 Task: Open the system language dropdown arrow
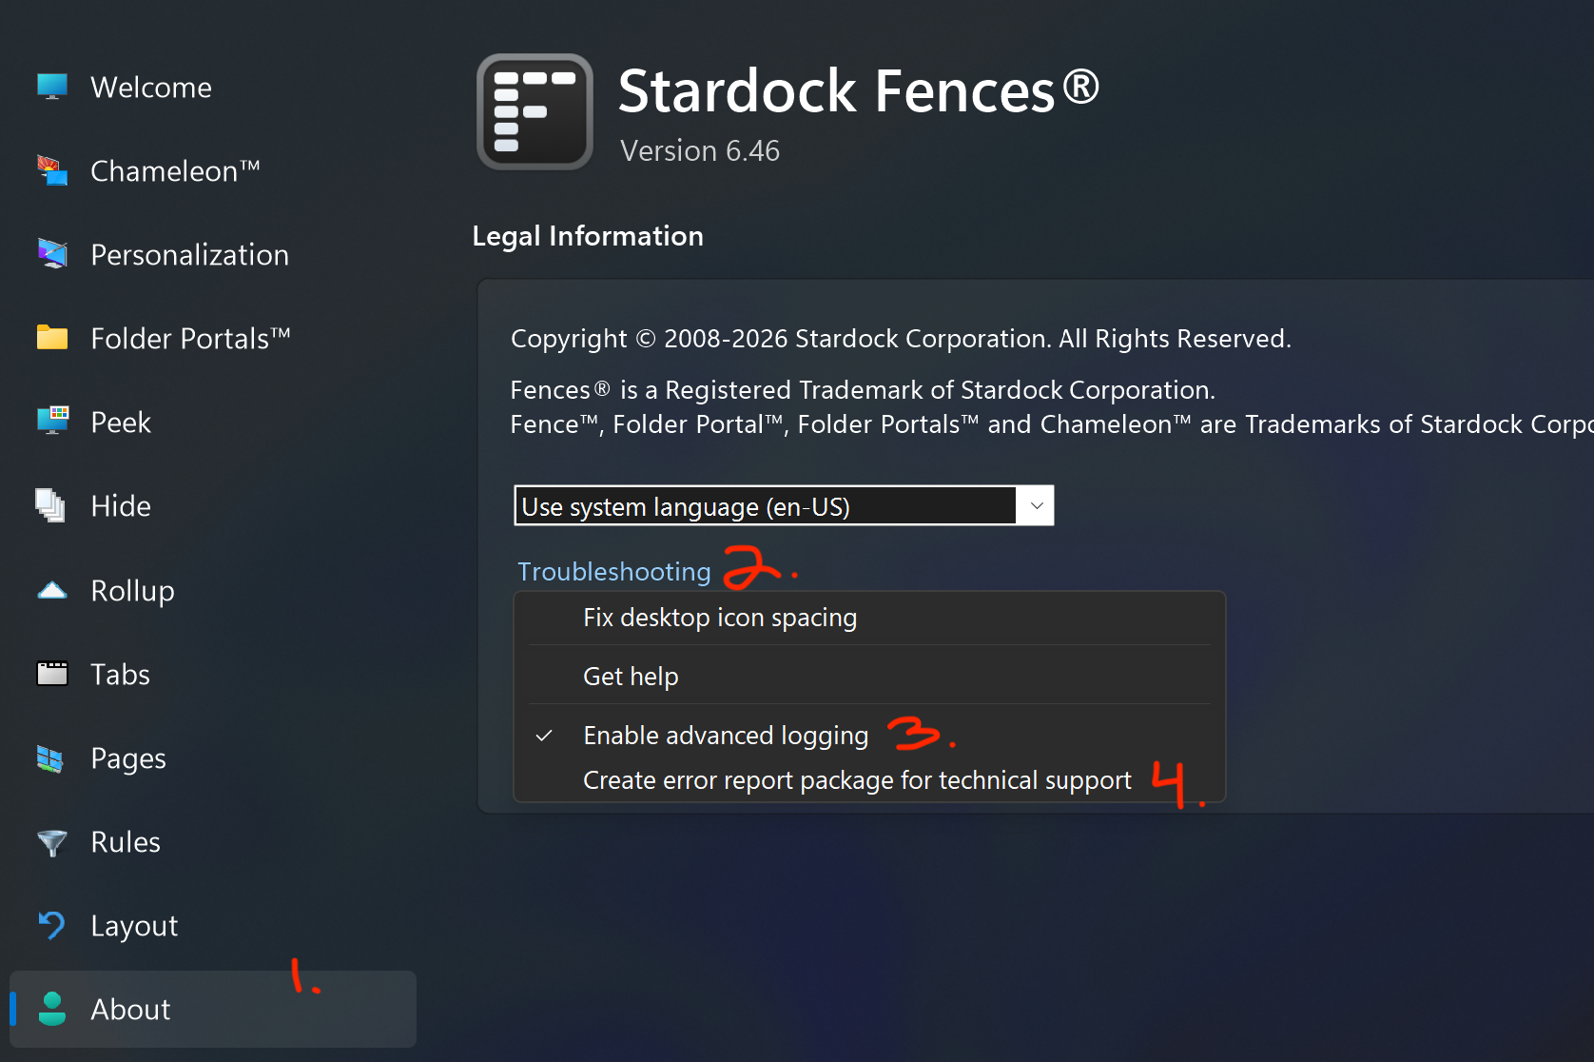(1036, 506)
